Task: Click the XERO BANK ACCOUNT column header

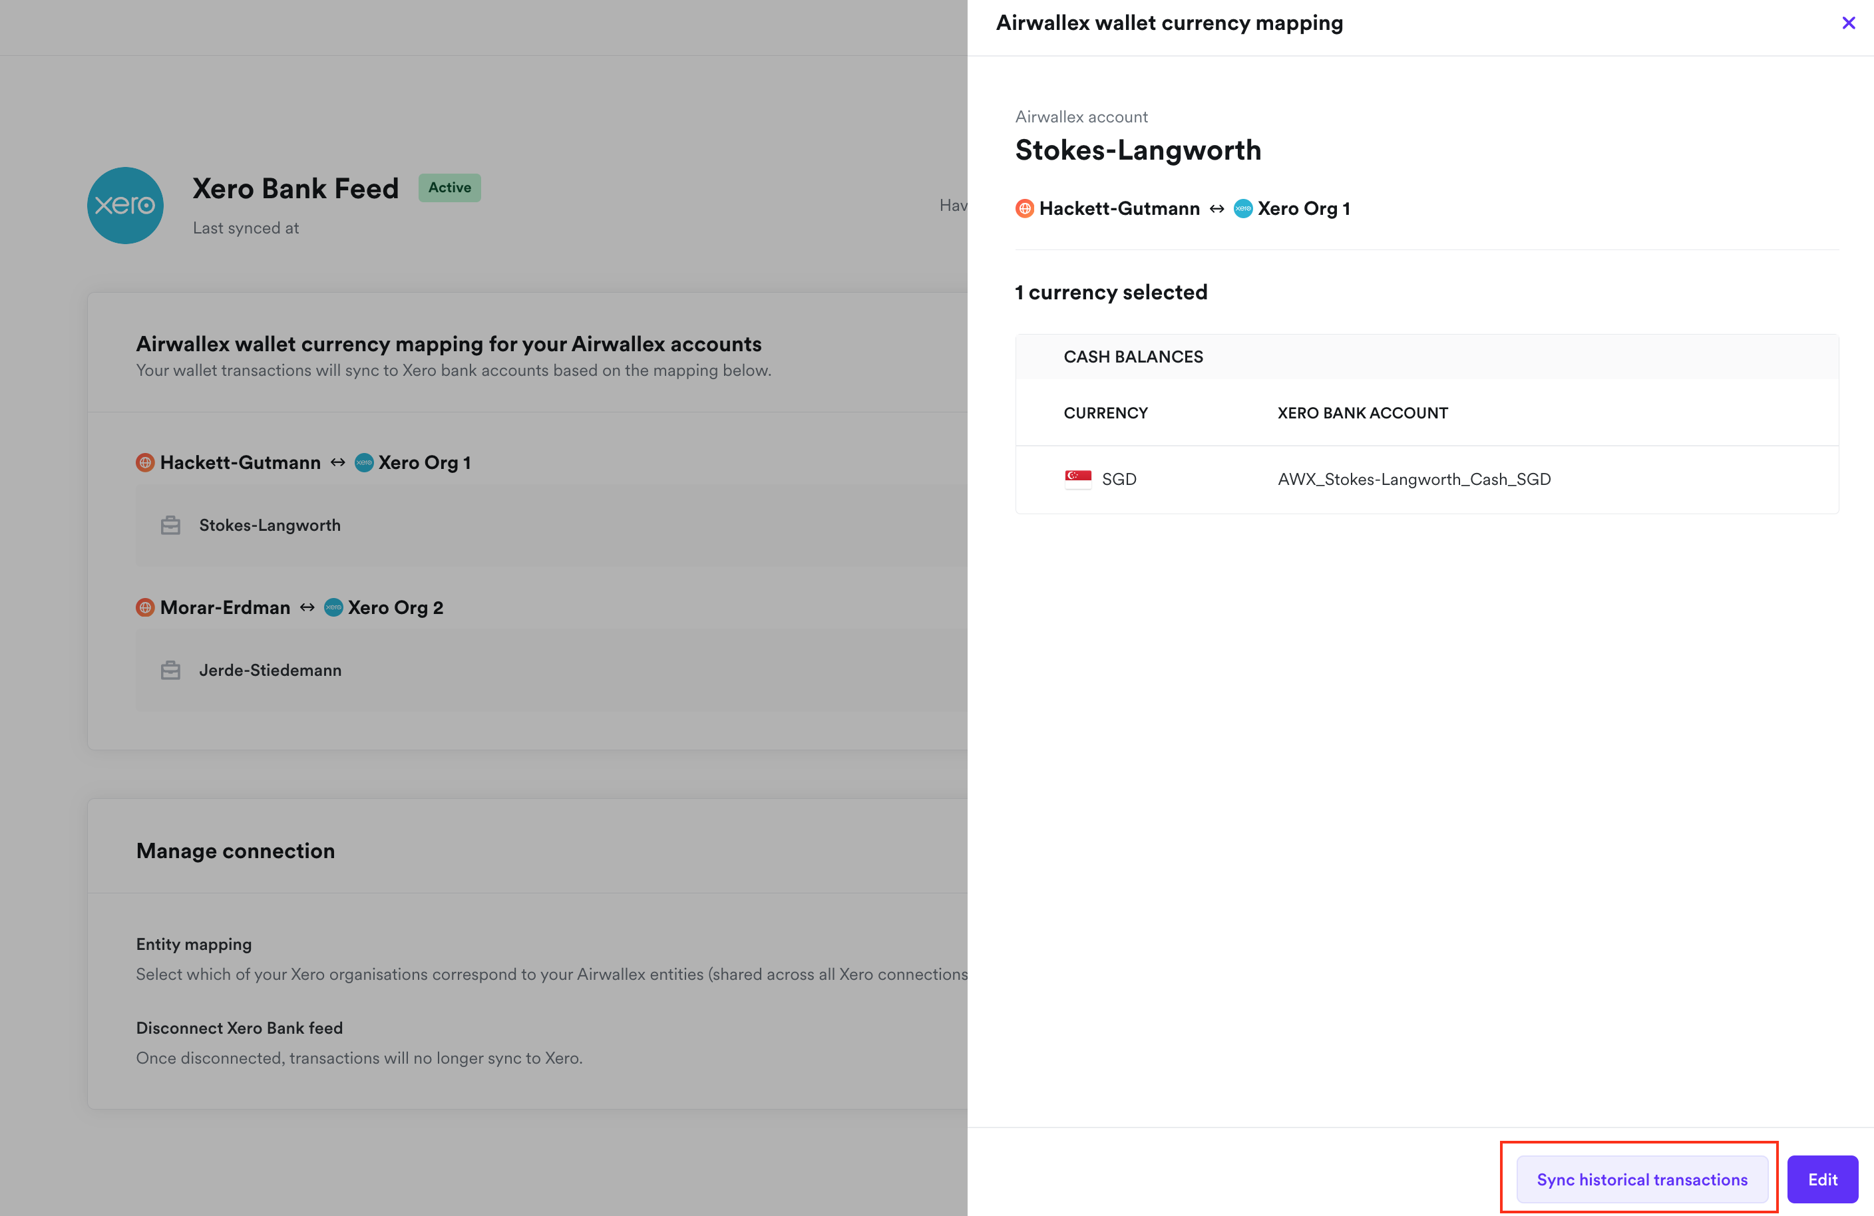Action: tap(1362, 412)
